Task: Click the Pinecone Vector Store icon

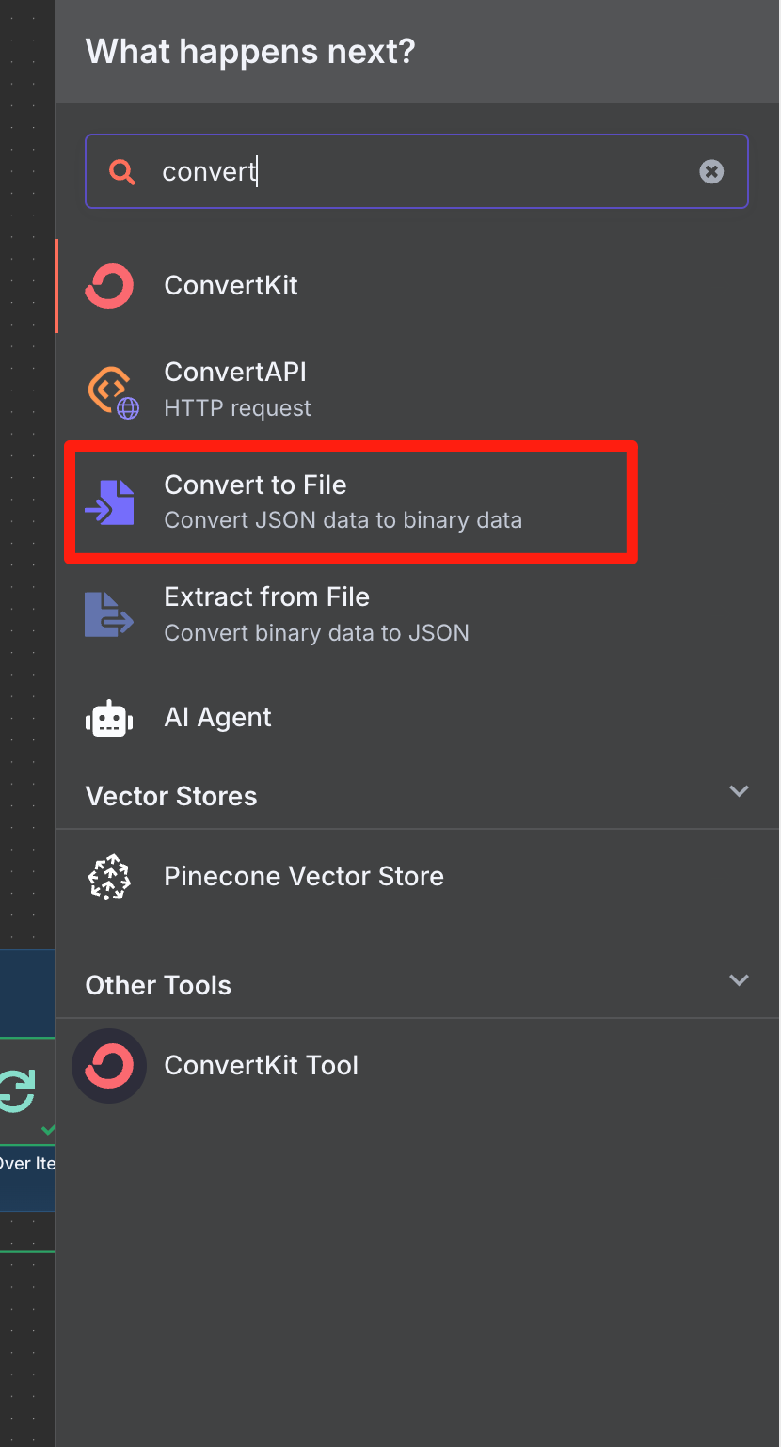Action: tap(109, 877)
